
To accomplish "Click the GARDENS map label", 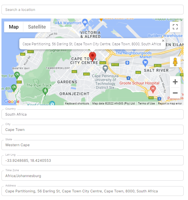I will 67,82.
